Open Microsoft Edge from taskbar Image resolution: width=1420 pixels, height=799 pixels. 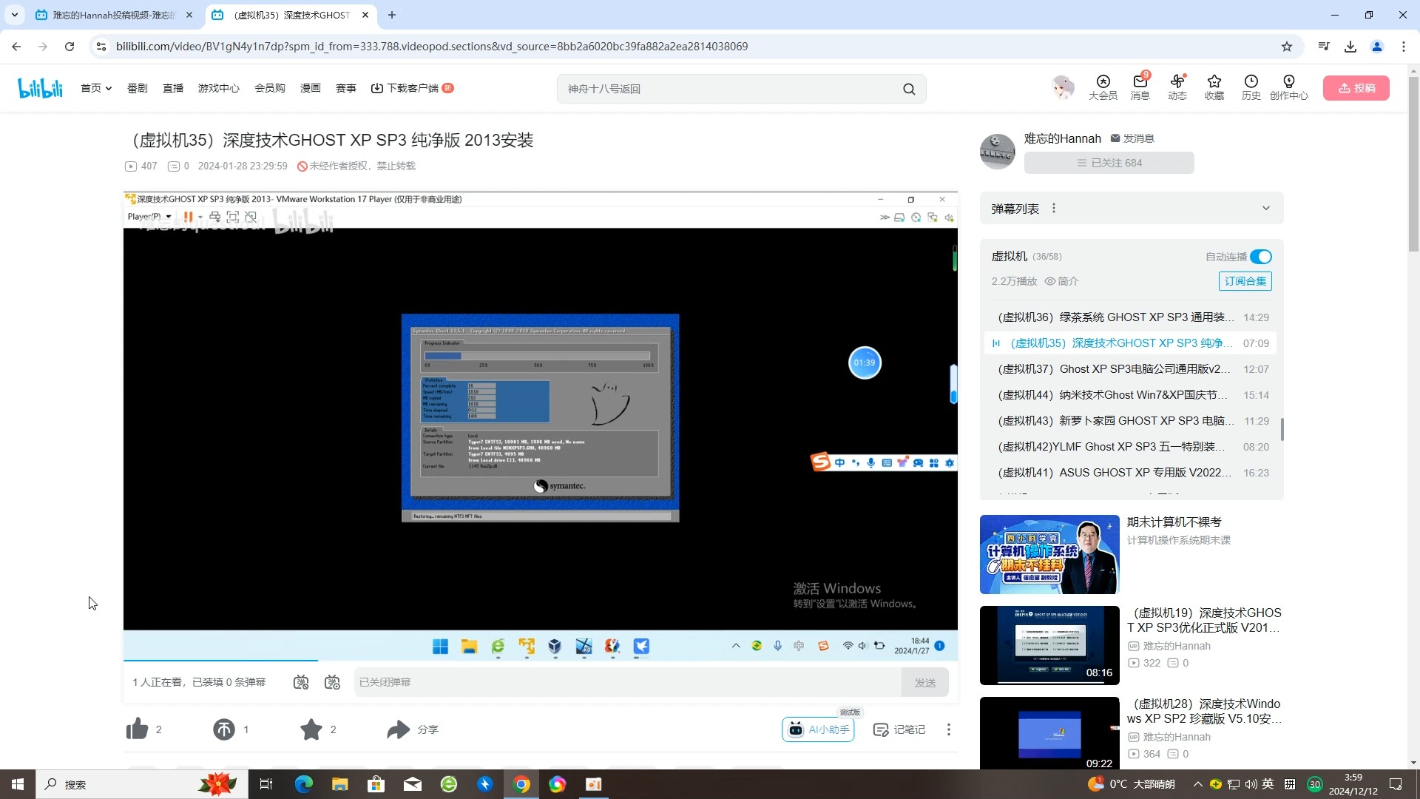304,784
